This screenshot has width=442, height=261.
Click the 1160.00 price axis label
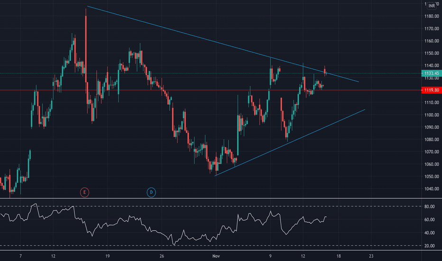(x=432, y=41)
